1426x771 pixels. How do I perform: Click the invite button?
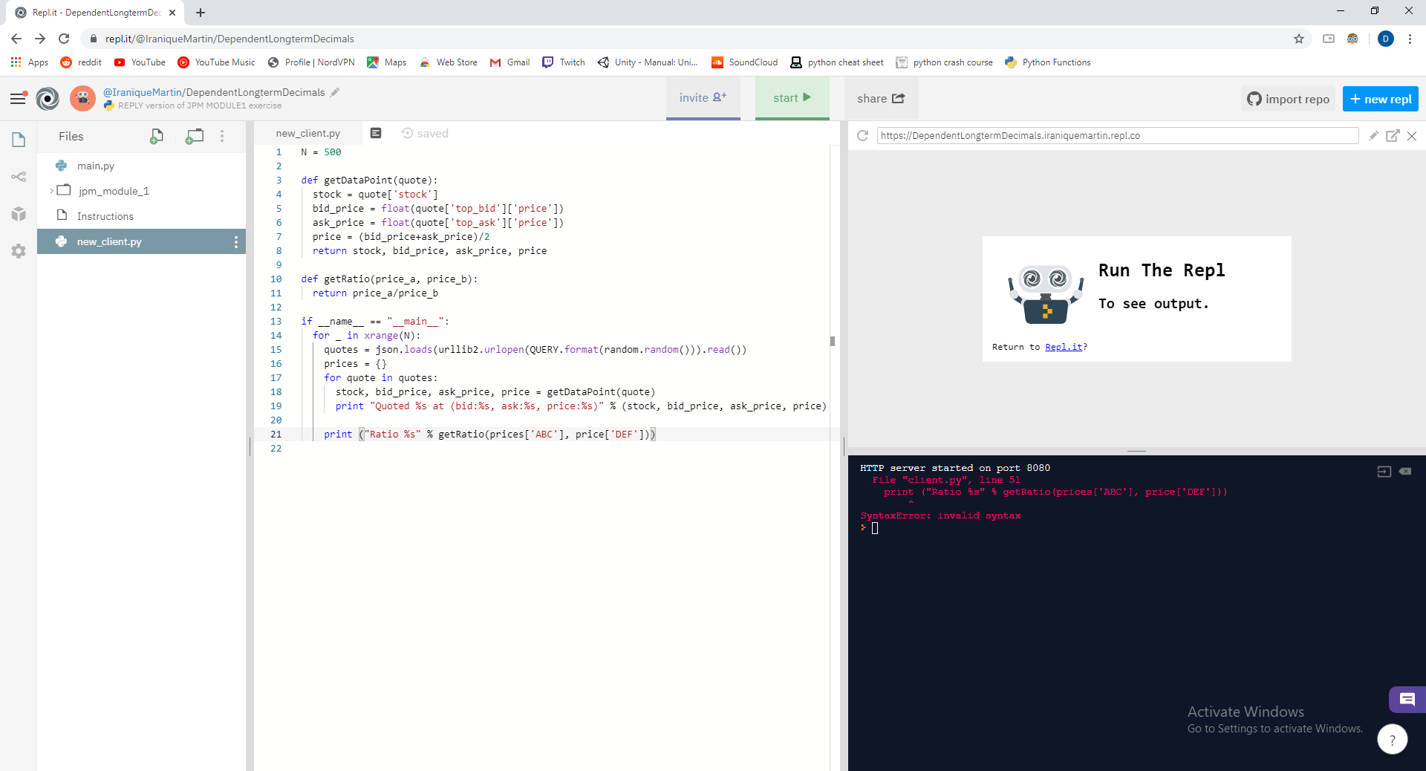point(703,98)
